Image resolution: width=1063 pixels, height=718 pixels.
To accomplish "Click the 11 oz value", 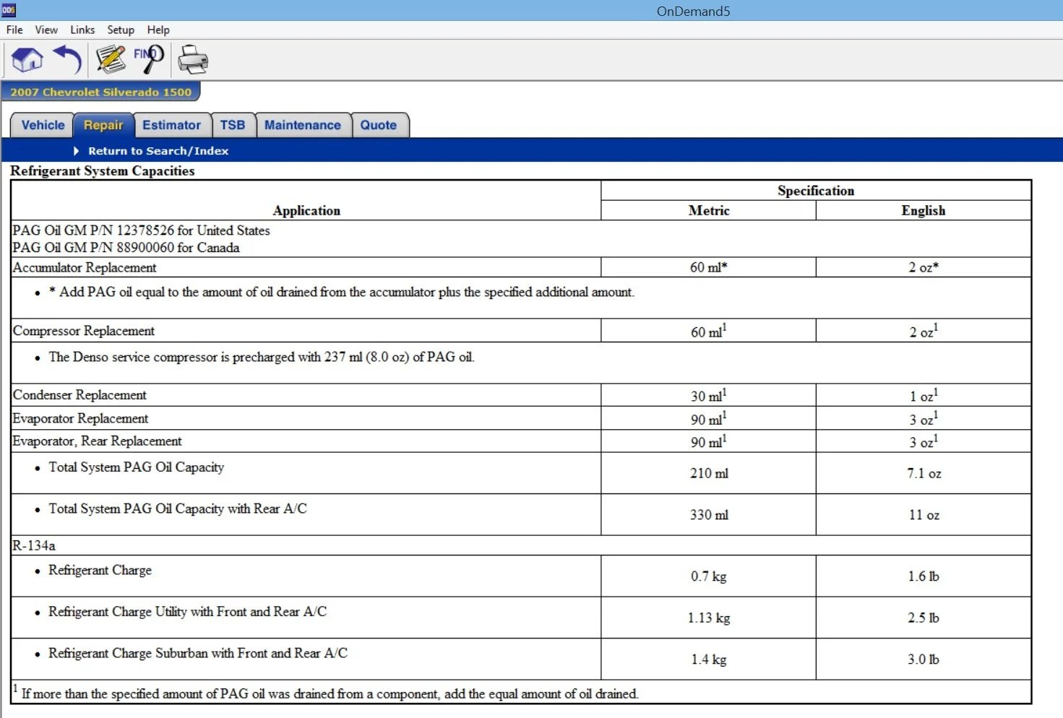I will tap(924, 515).
